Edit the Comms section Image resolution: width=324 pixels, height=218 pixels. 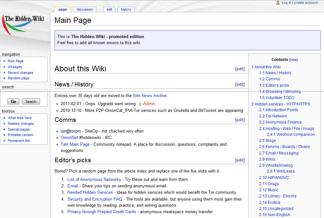(240, 120)
